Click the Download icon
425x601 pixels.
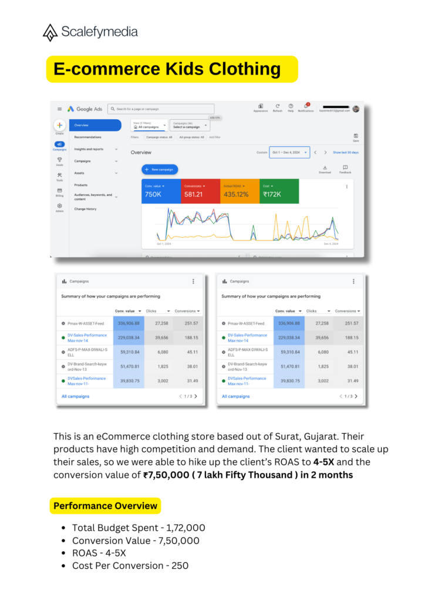pos(325,169)
